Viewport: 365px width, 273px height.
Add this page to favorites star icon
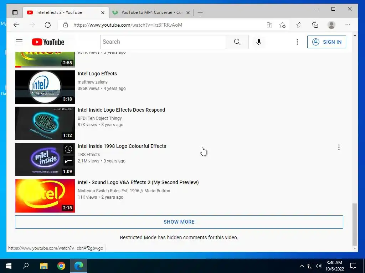[x=282, y=25]
